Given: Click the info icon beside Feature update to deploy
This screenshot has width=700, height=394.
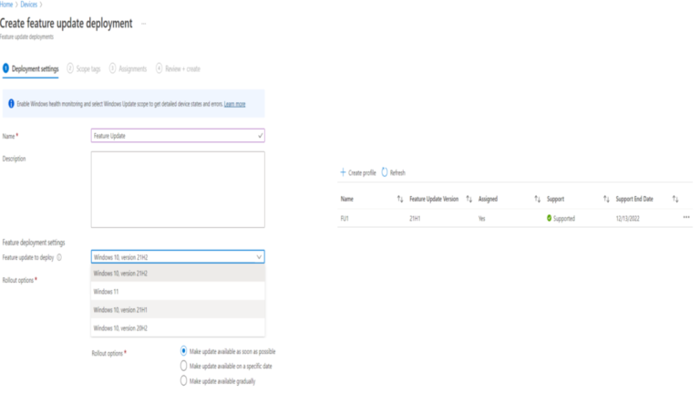Looking at the screenshot, I should (59, 257).
